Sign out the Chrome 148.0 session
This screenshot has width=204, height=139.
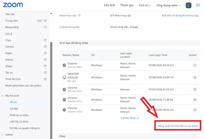[x=195, y=65]
